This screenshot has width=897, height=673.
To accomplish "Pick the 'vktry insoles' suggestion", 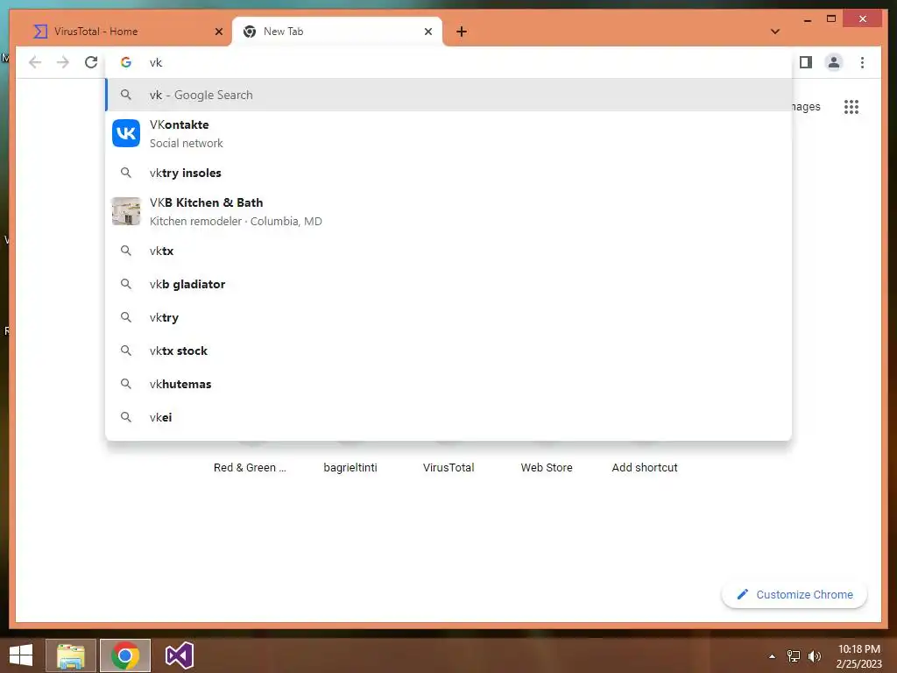I will (x=449, y=173).
